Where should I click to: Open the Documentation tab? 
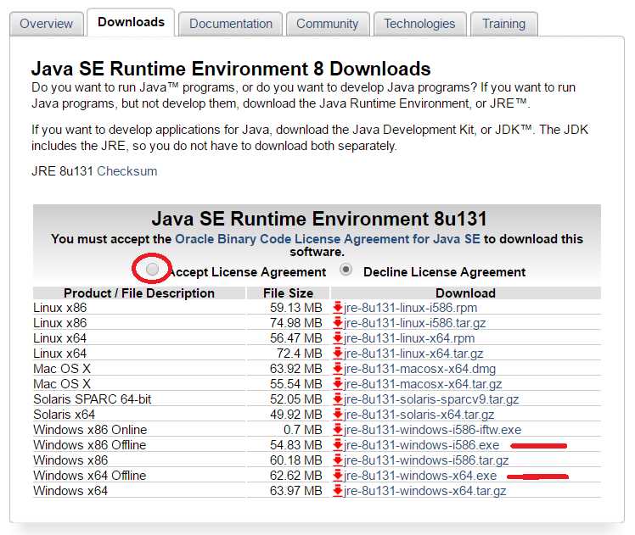click(x=231, y=24)
